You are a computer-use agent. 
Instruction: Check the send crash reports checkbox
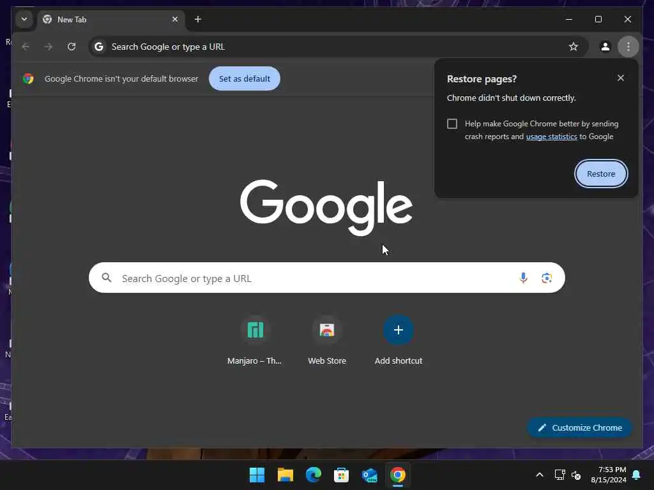[x=452, y=124]
